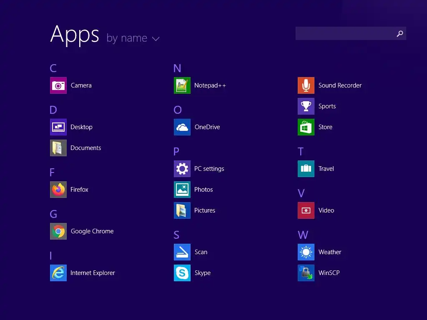The height and width of the screenshot is (320, 427).
Task: Click the W group letter header
Action: 303,235
